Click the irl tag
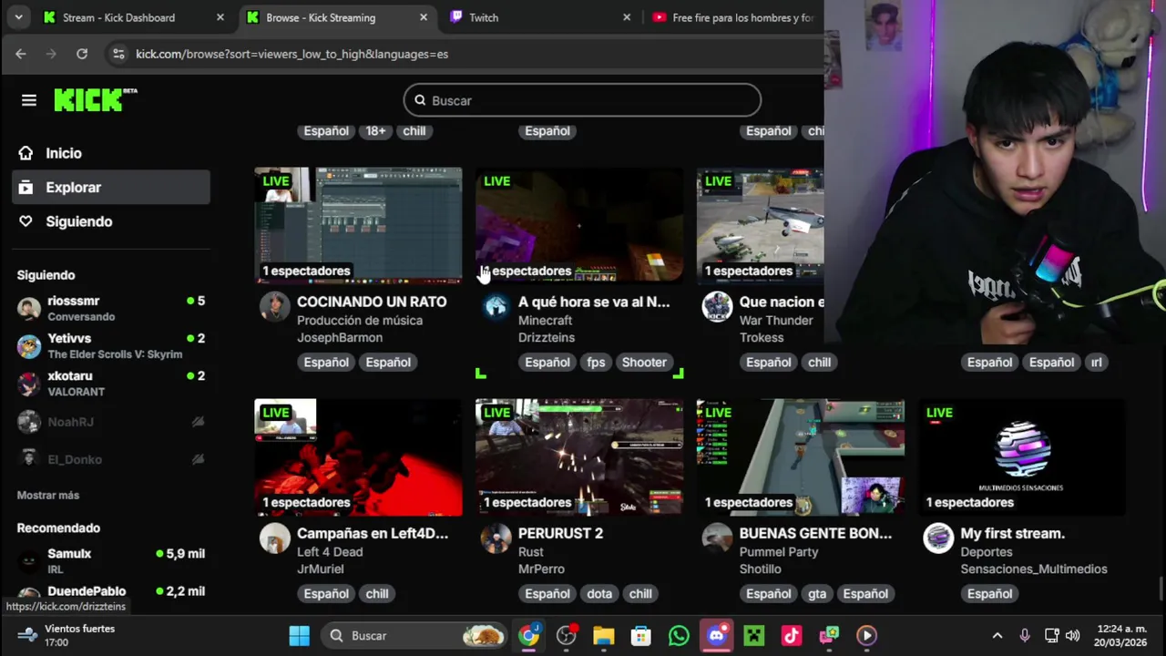Image resolution: width=1166 pixels, height=656 pixels. click(x=1096, y=362)
